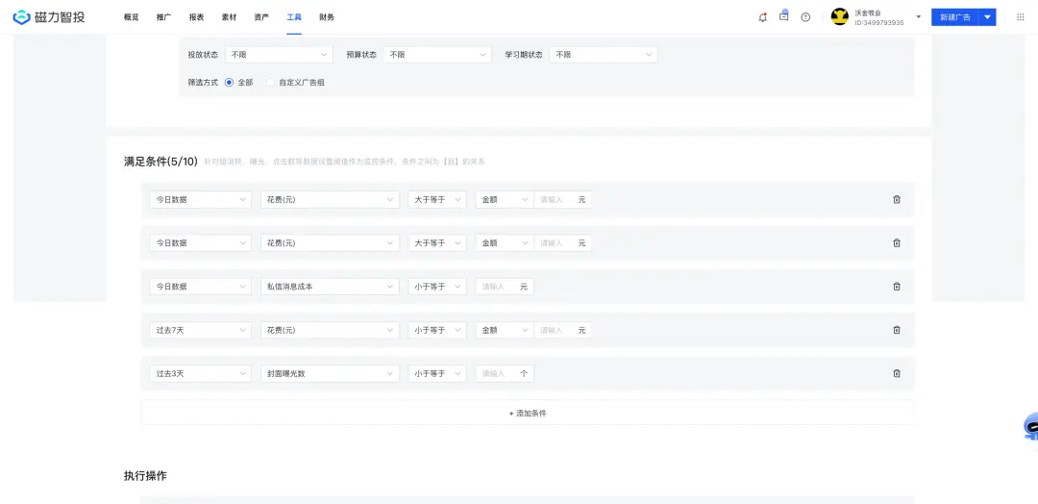Viewport: 1038px width, 504px height.
Task: Switch to the 报表 menu tab
Action: [x=196, y=17]
